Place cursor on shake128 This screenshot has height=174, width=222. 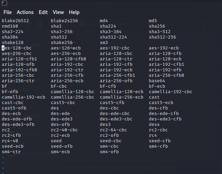click(13, 43)
